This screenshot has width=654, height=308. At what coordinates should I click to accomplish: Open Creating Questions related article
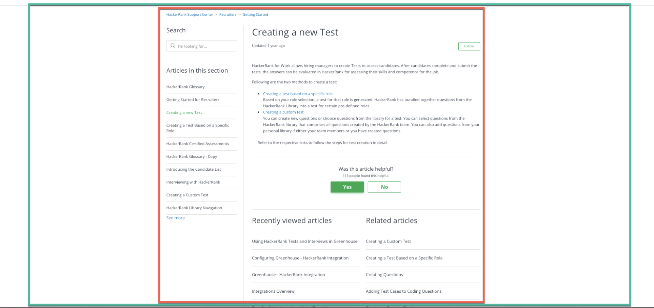coord(384,275)
